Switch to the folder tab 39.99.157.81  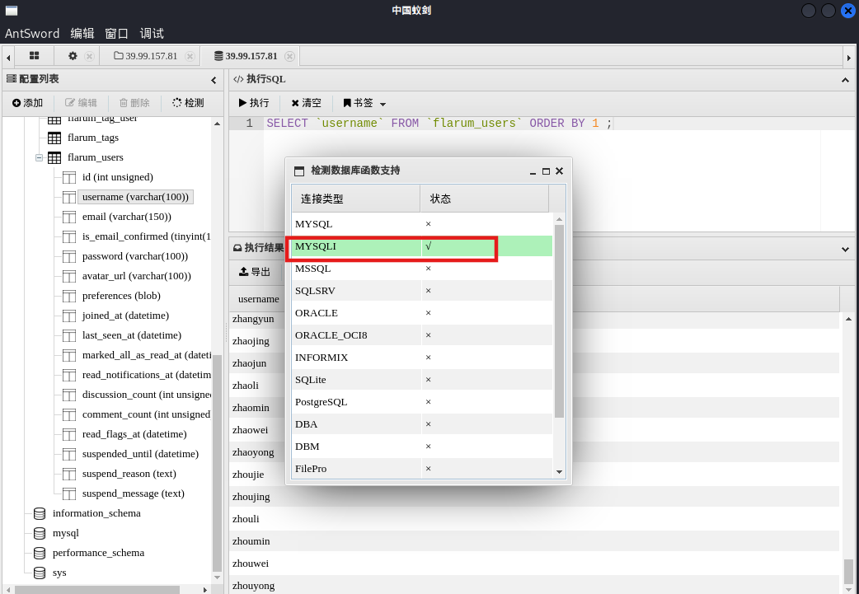point(146,56)
